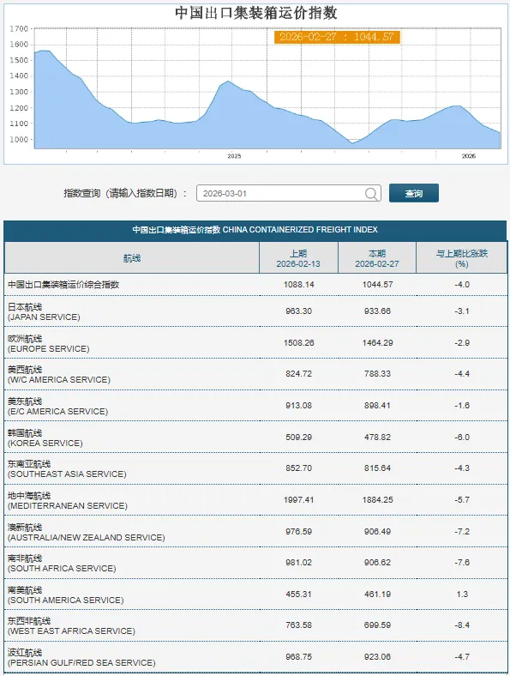Image resolution: width=510 pixels, height=676 pixels.
Task: Select the E/C AMERICA SERVICE route row
Action: [255, 406]
